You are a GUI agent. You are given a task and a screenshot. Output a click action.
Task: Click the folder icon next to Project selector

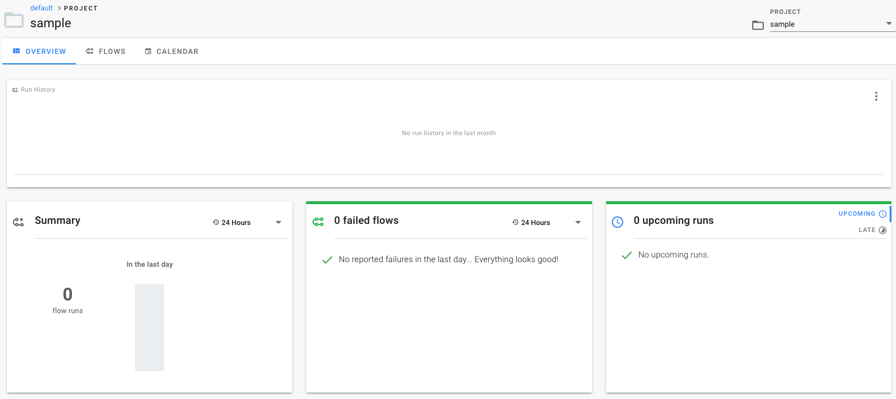pyautogui.click(x=757, y=25)
